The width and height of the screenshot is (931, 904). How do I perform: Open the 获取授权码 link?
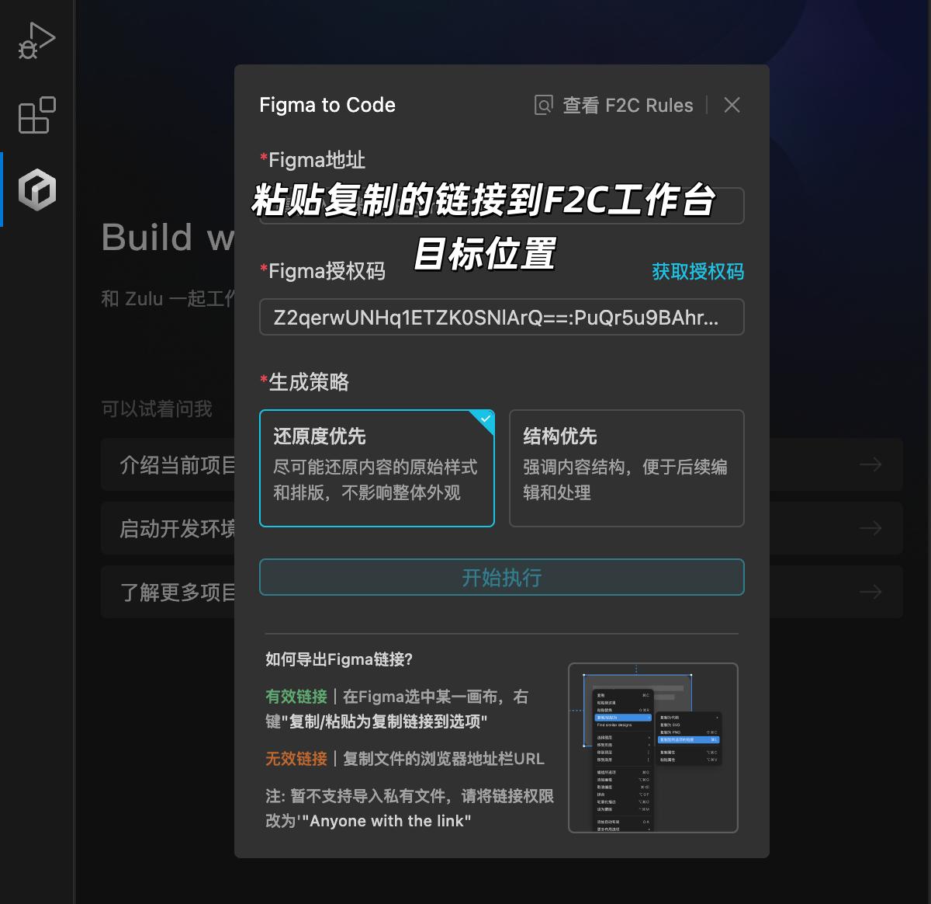coord(697,272)
